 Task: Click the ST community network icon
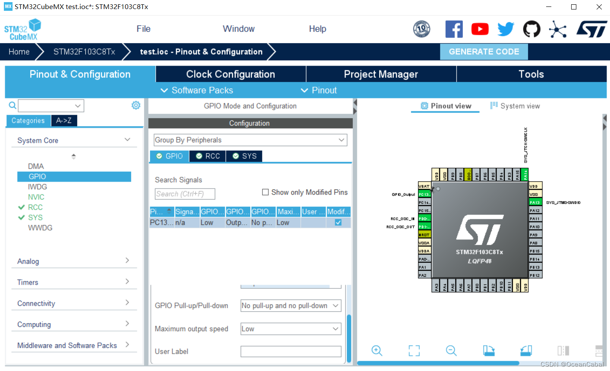[x=557, y=29]
